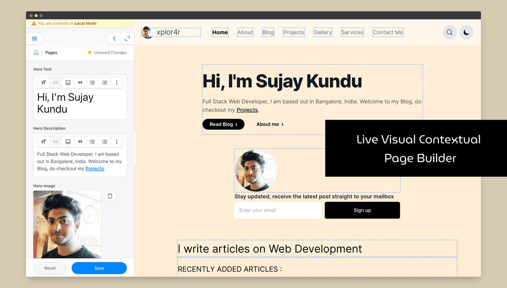
Task: Open the Gallery page in navigation
Action: point(323,32)
